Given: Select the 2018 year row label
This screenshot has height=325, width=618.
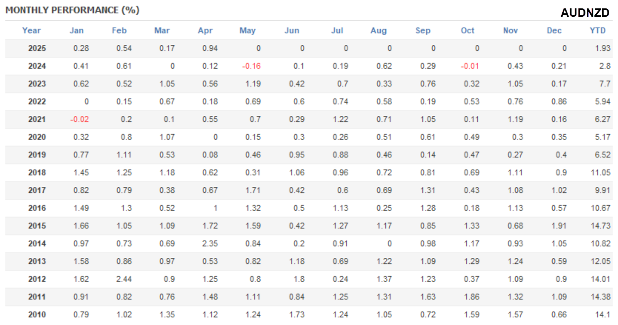Looking at the screenshot, I should coord(37,173).
